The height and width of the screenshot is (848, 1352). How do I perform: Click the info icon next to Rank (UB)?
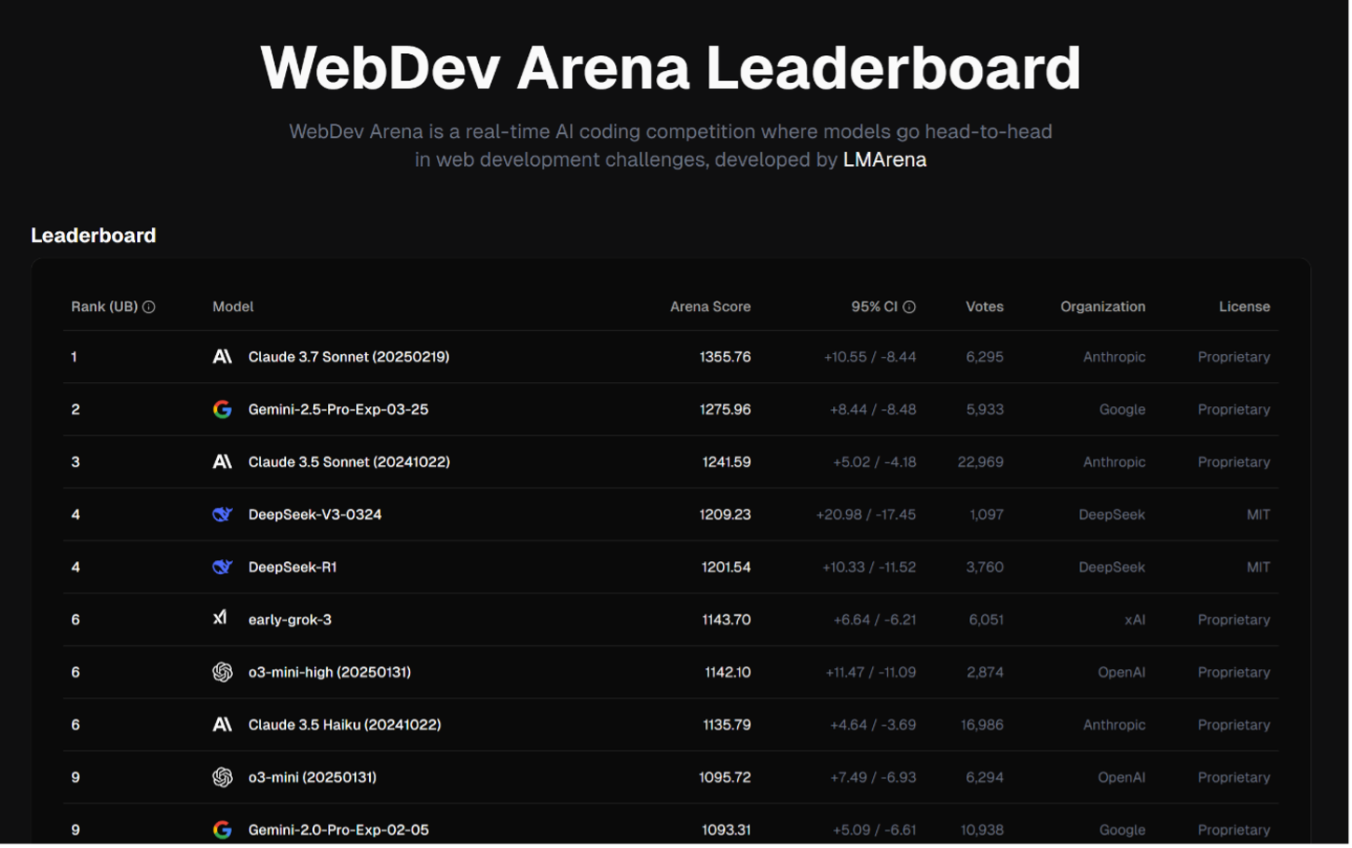click(149, 308)
